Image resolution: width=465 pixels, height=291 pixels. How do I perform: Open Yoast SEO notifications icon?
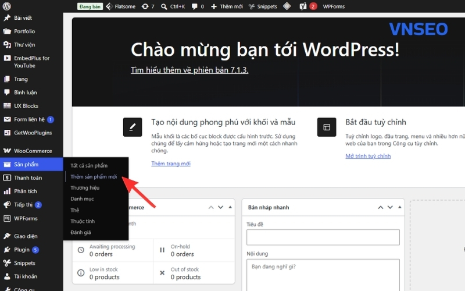pos(308,6)
